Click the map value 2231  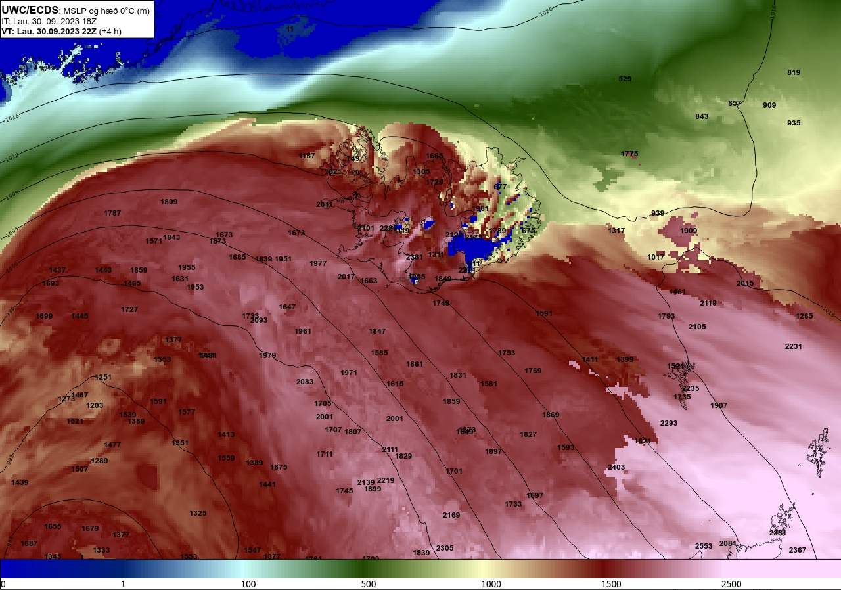[x=794, y=346]
